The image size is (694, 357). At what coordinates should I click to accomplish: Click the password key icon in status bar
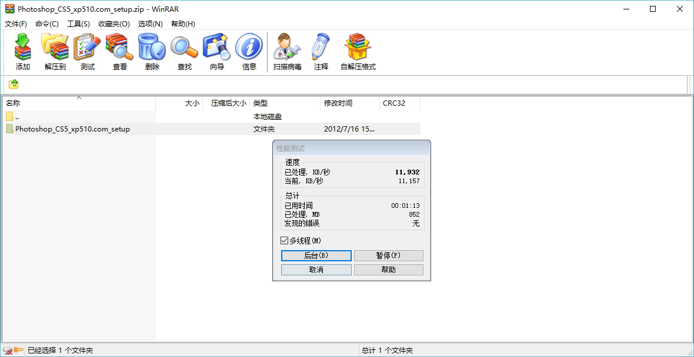click(19, 350)
